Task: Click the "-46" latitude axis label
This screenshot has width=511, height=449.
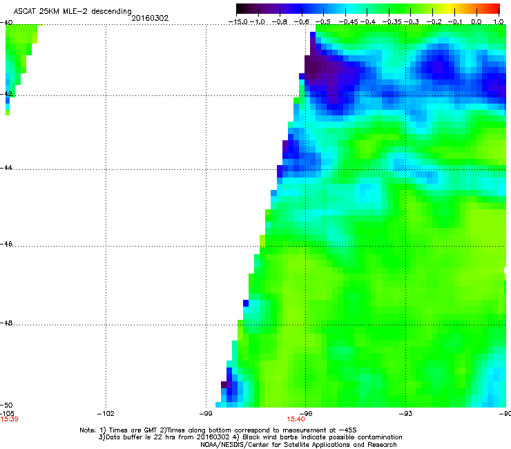Action: tap(6, 245)
